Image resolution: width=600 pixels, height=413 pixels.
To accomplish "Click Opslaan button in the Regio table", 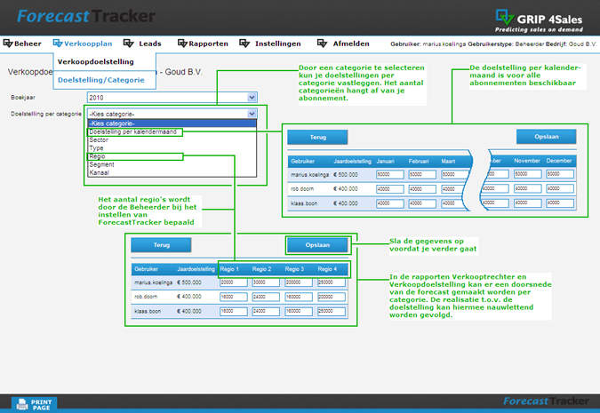I will pos(317,245).
